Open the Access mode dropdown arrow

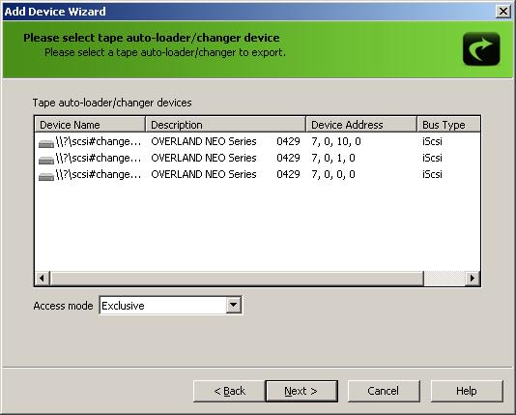233,305
